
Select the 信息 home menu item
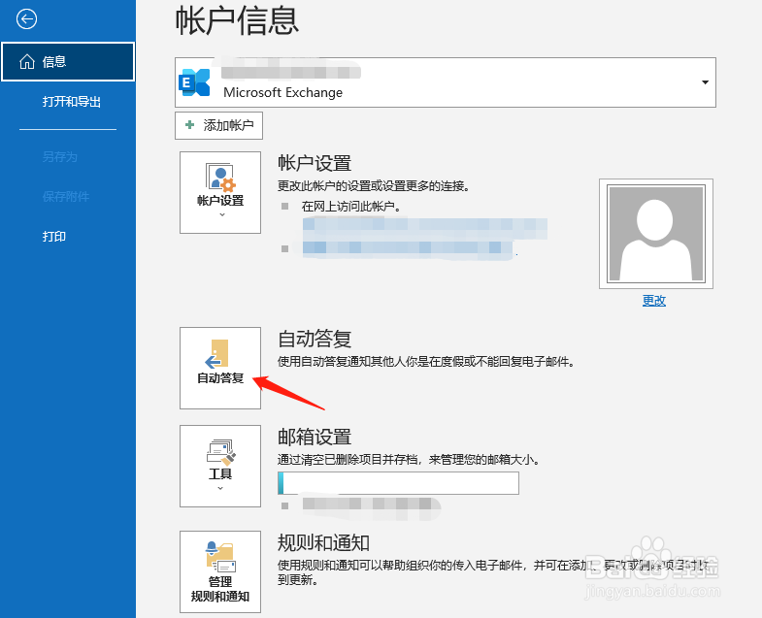pos(68,62)
